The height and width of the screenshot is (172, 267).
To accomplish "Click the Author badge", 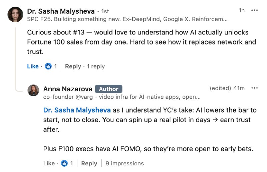I will [108, 89].
